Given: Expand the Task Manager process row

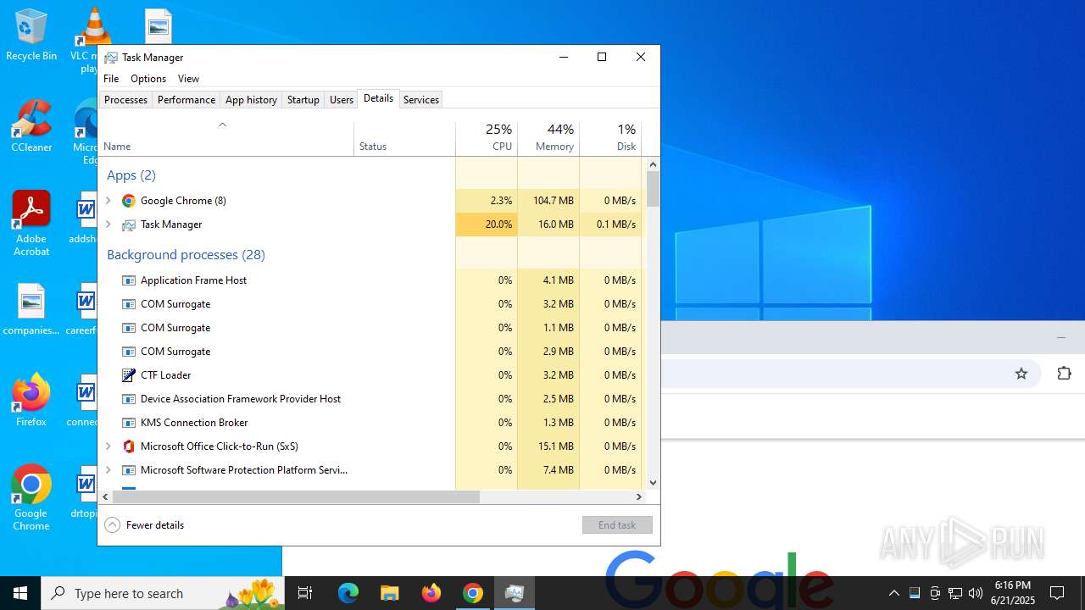Looking at the screenshot, I should click(108, 225).
